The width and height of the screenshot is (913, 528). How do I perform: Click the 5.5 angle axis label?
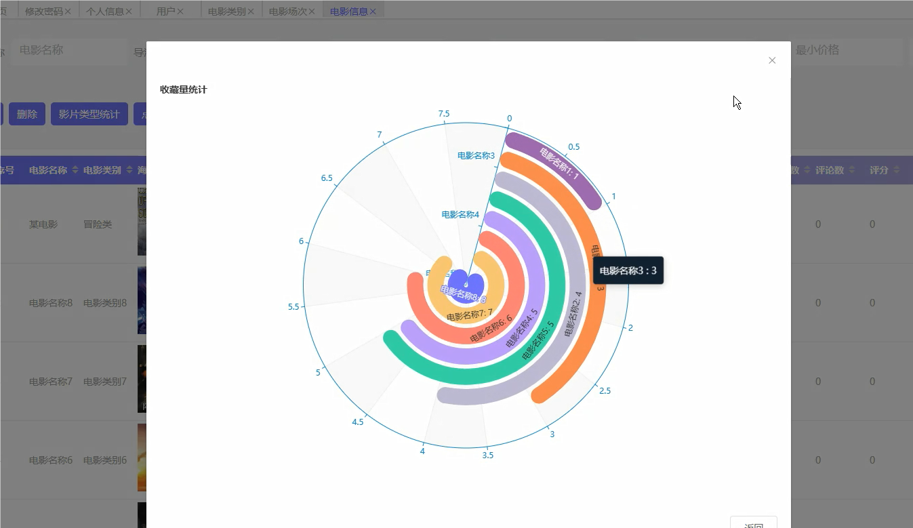[x=293, y=307]
